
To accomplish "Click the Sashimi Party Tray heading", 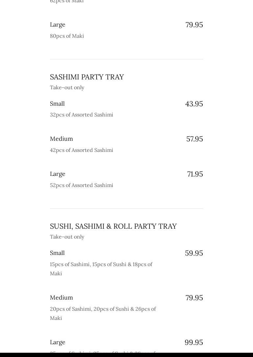I will point(87,77).
